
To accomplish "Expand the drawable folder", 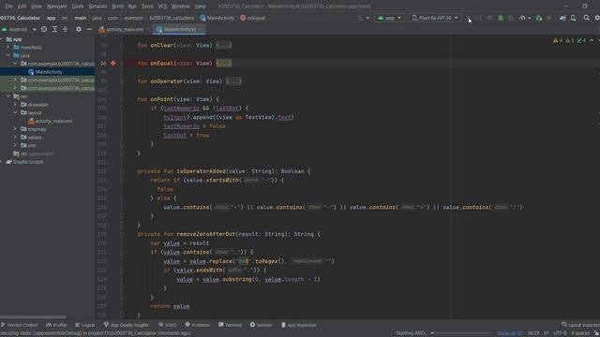I will tap(15, 104).
